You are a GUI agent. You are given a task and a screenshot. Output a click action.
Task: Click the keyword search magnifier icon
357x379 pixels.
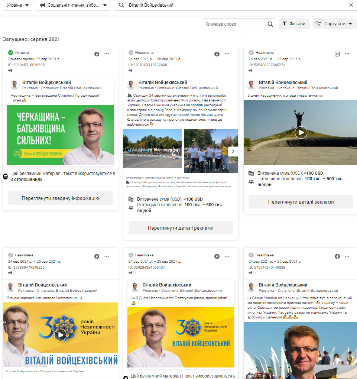(270, 24)
